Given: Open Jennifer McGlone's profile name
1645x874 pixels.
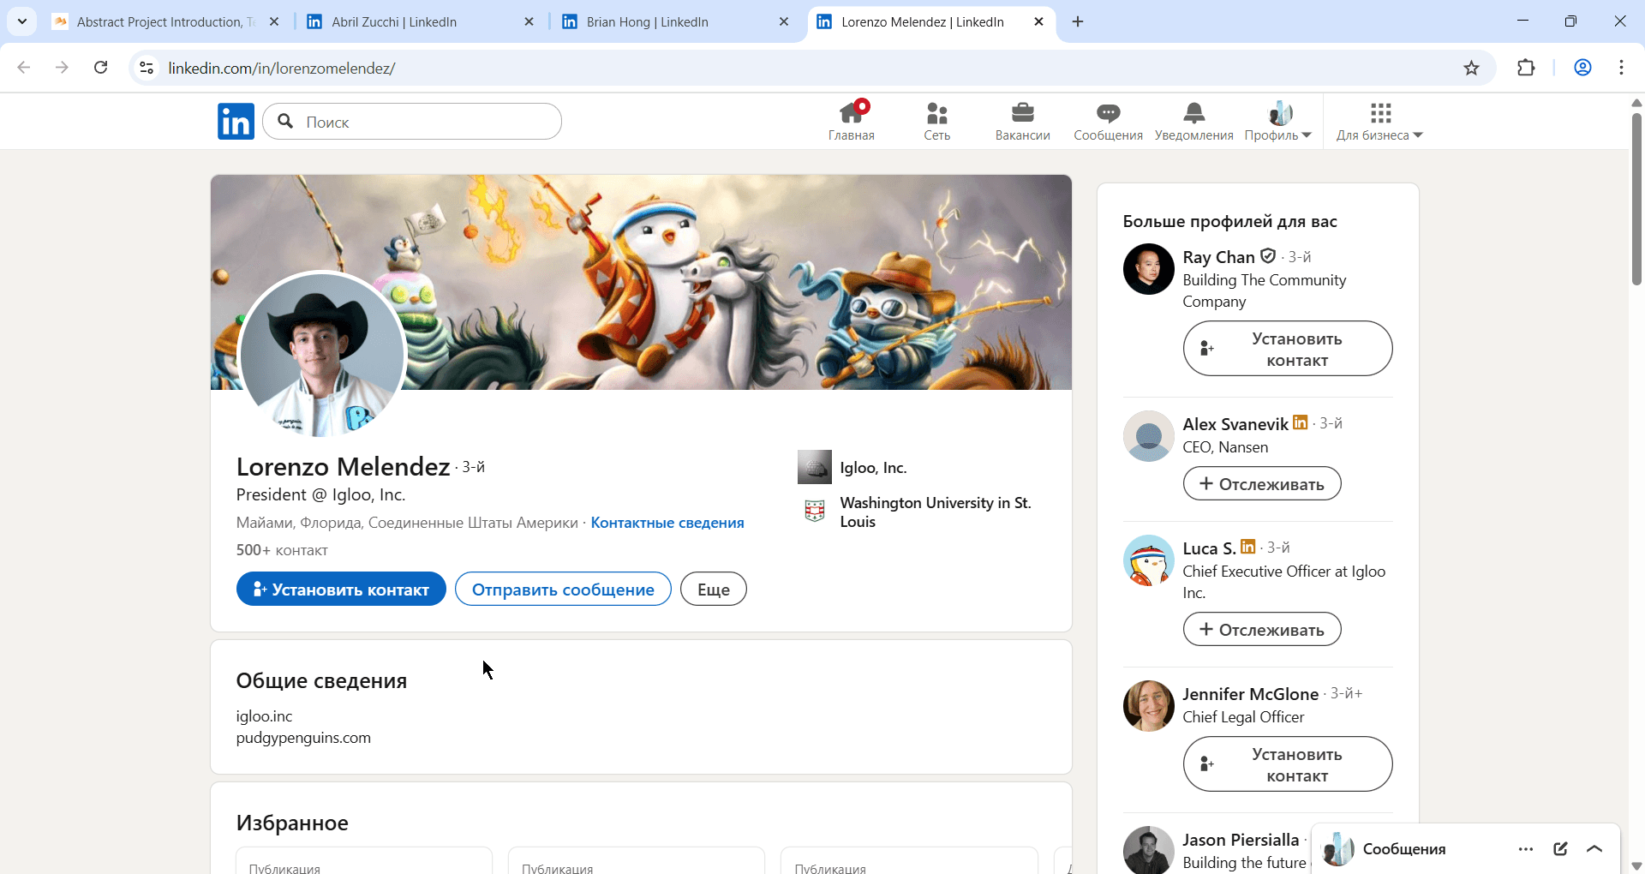Looking at the screenshot, I should (1251, 694).
